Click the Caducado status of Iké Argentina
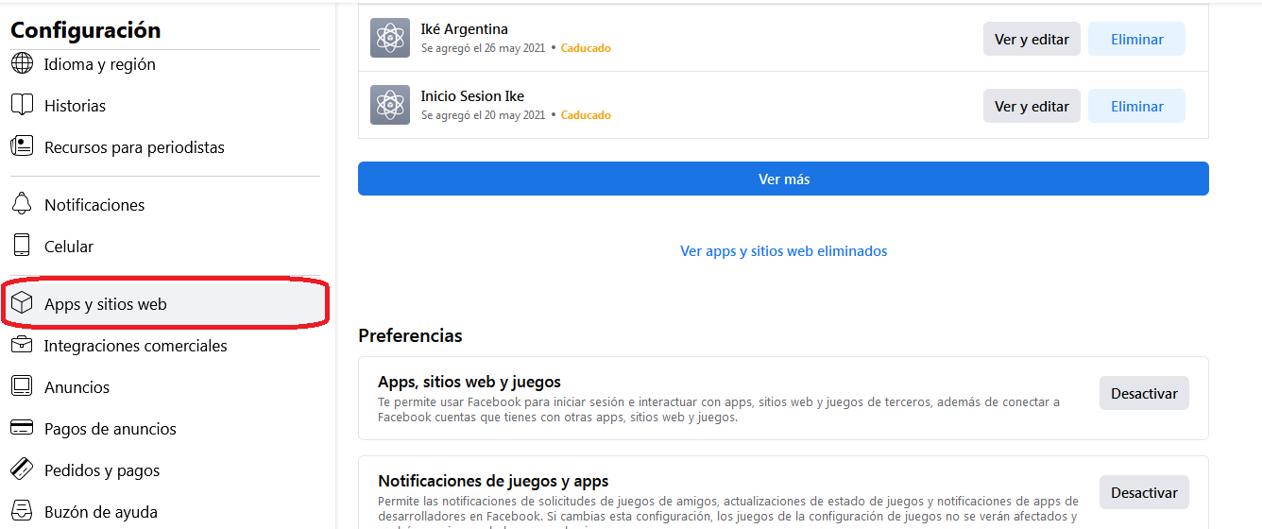 586,48
